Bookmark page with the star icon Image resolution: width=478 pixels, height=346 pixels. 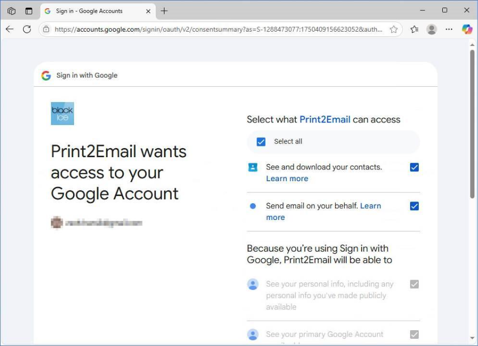click(394, 29)
